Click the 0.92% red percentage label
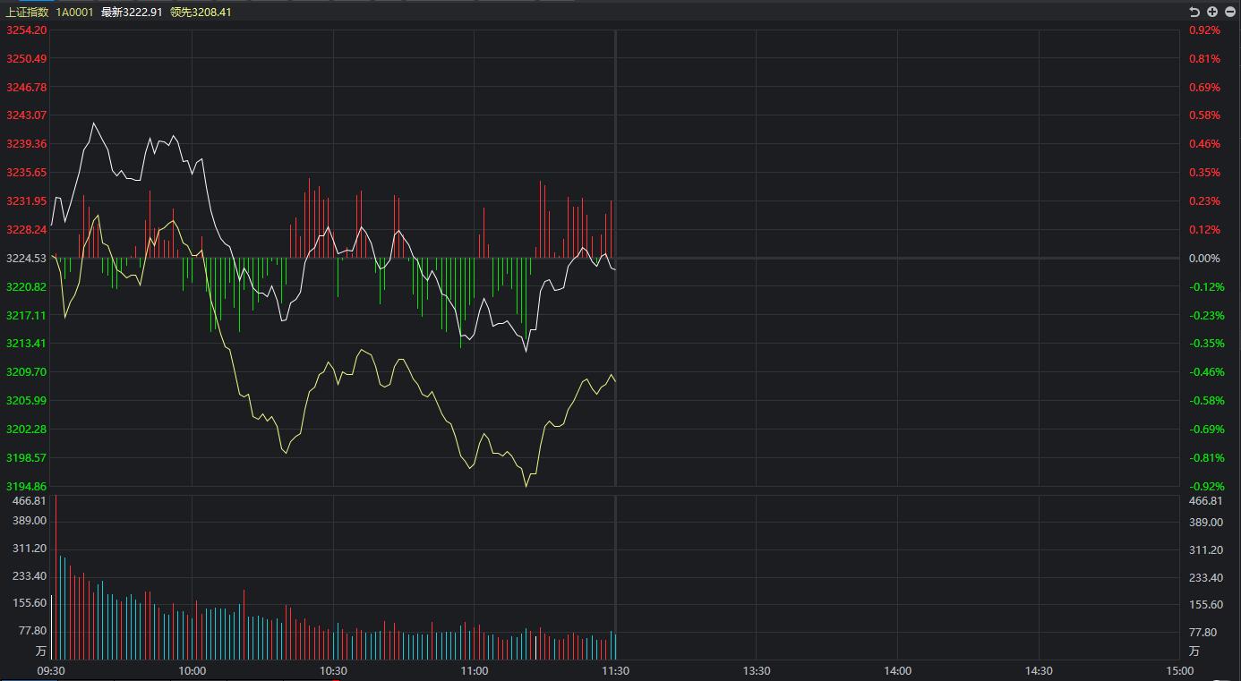The width and height of the screenshot is (1241, 681). [1204, 30]
